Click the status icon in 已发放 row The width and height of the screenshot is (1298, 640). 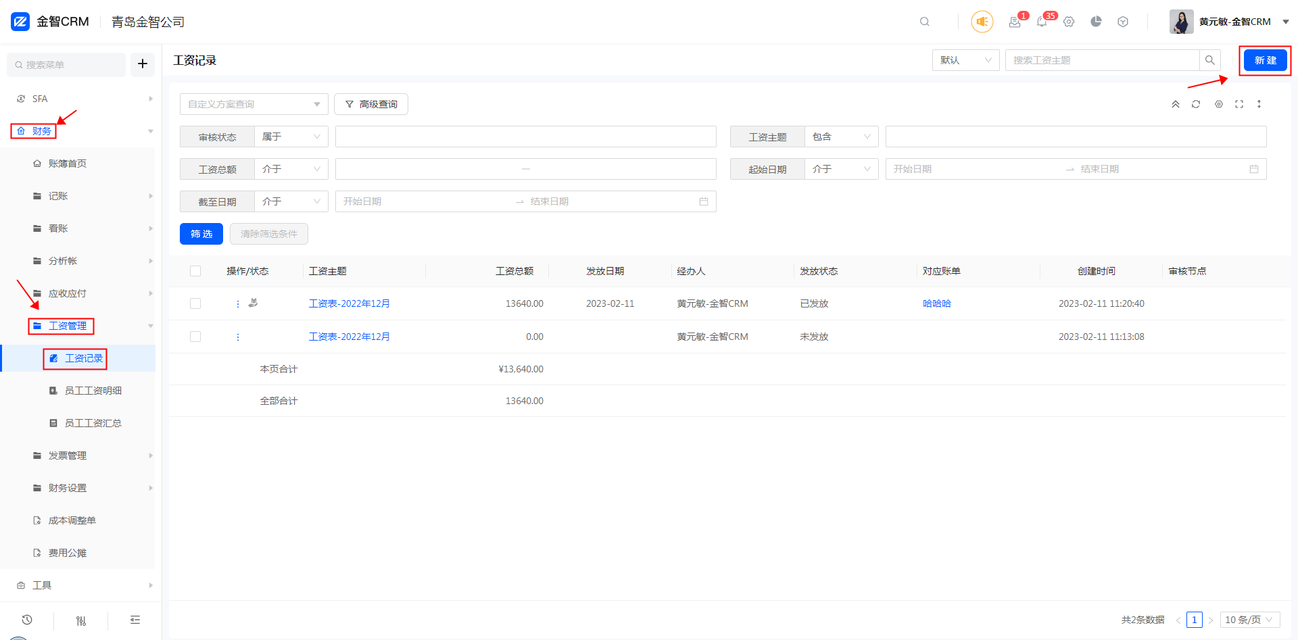[253, 303]
